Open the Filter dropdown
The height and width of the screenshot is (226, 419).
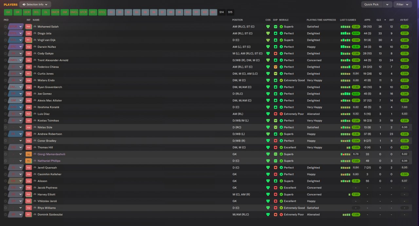[x=403, y=5]
